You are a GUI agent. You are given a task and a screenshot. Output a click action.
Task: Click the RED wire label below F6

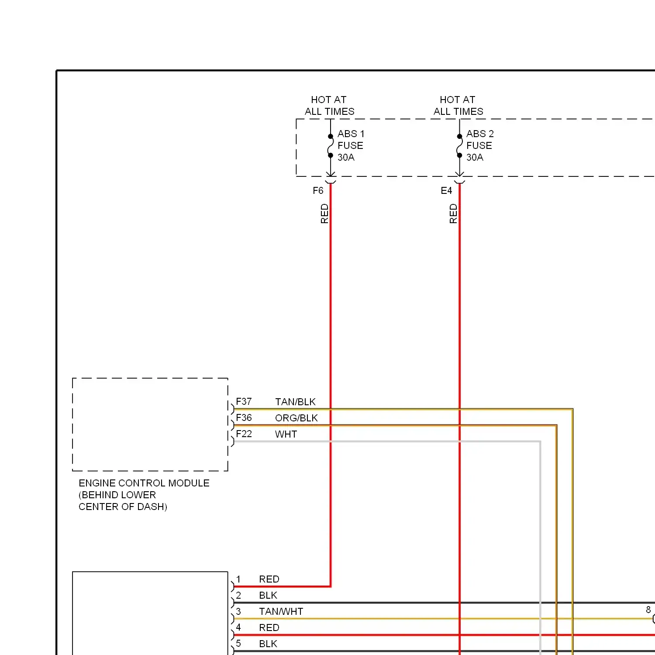pos(324,214)
